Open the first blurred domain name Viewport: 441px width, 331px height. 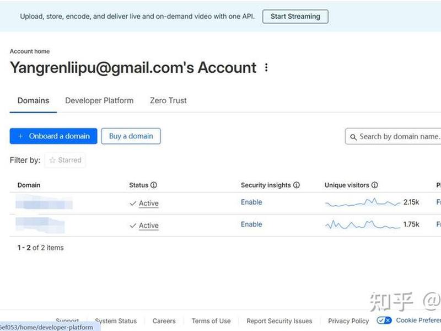click(x=44, y=202)
